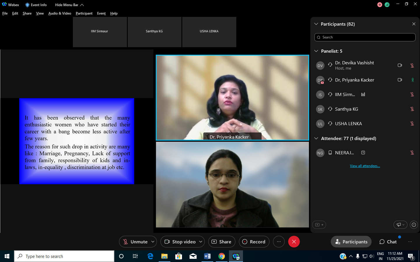Click the SK avatar of Santhya KG
This screenshot has width=420, height=262.
point(320,109)
